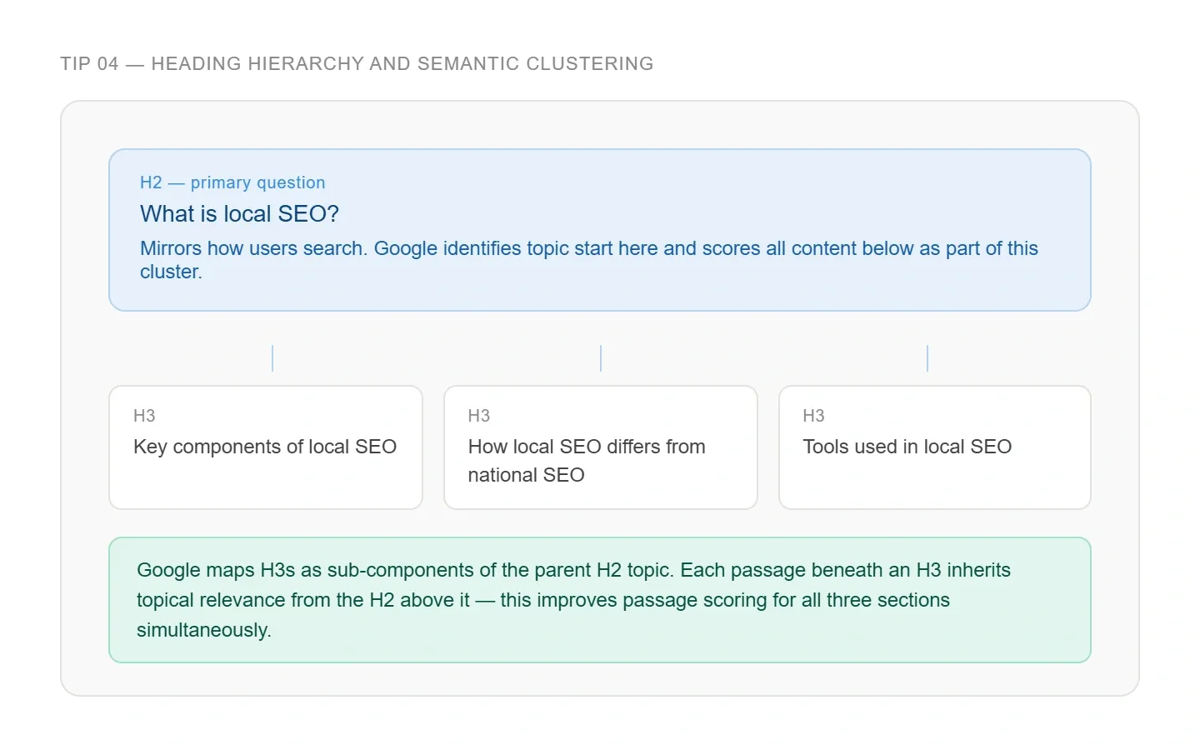
Task: Click the H3 label above "How local SEO differs"
Action: point(479,416)
